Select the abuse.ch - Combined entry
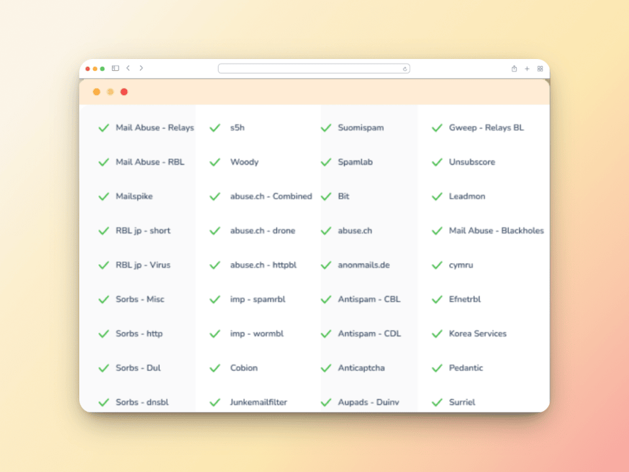 coord(271,196)
